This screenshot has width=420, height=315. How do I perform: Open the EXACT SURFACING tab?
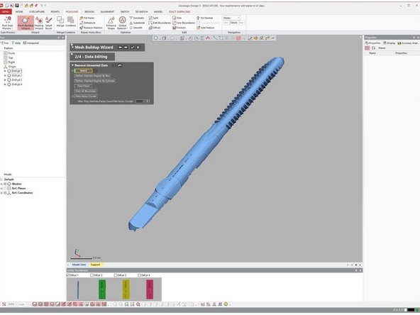tap(179, 11)
